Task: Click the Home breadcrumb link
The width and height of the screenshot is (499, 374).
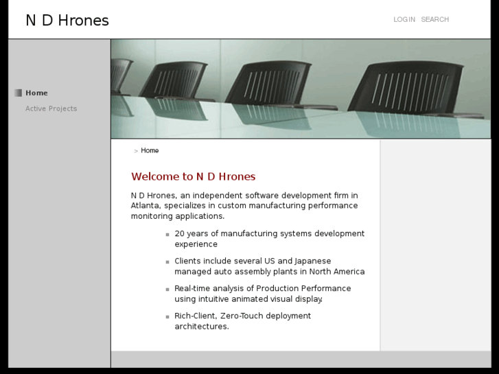Action: point(150,150)
